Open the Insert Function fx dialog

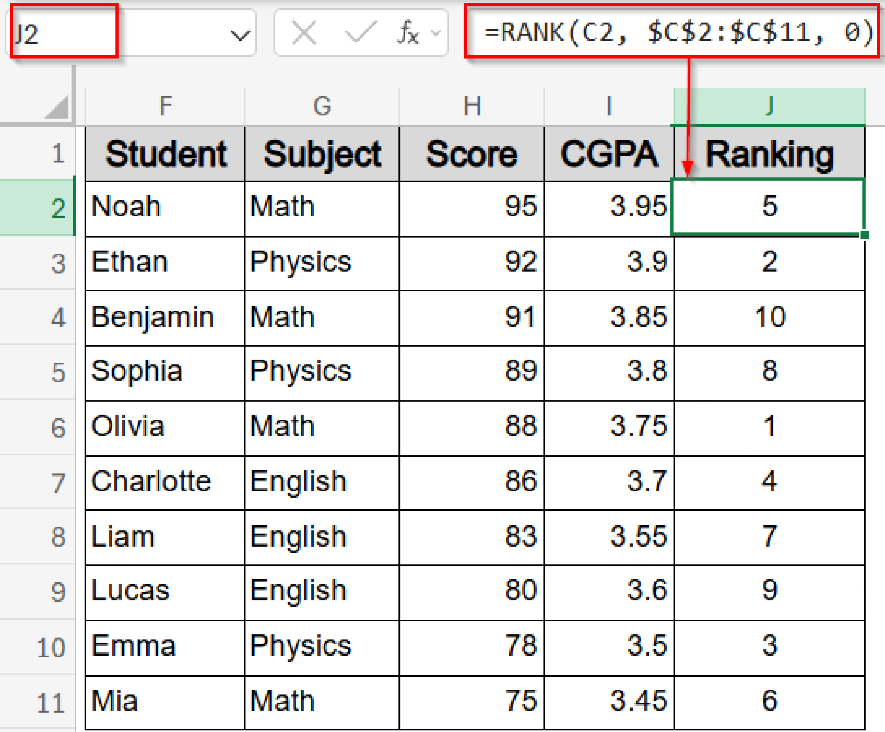coord(407,33)
